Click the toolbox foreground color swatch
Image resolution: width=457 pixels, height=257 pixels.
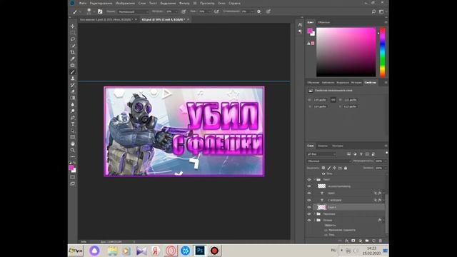[x=71, y=168]
